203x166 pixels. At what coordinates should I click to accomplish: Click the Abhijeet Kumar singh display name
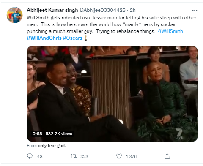click(x=52, y=10)
